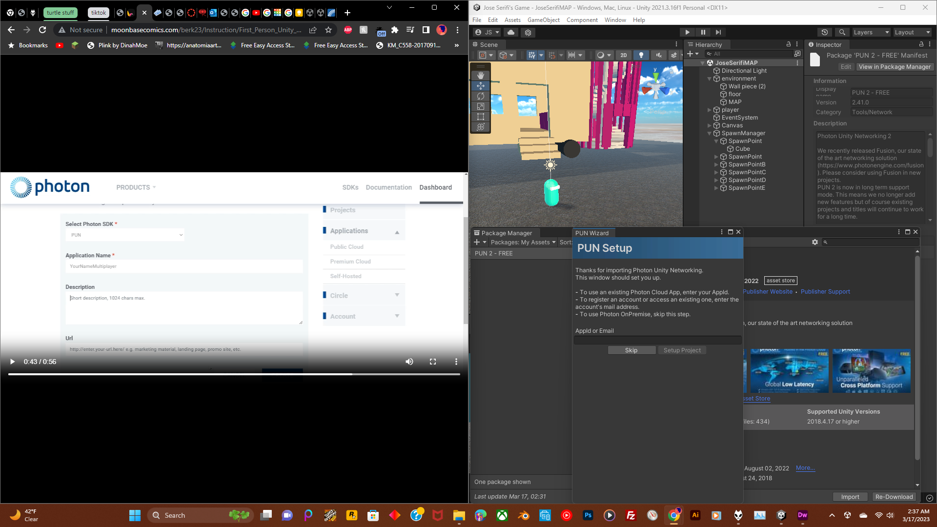Open Unity global search magnifier
The image size is (937, 527).
pyautogui.click(x=842, y=32)
